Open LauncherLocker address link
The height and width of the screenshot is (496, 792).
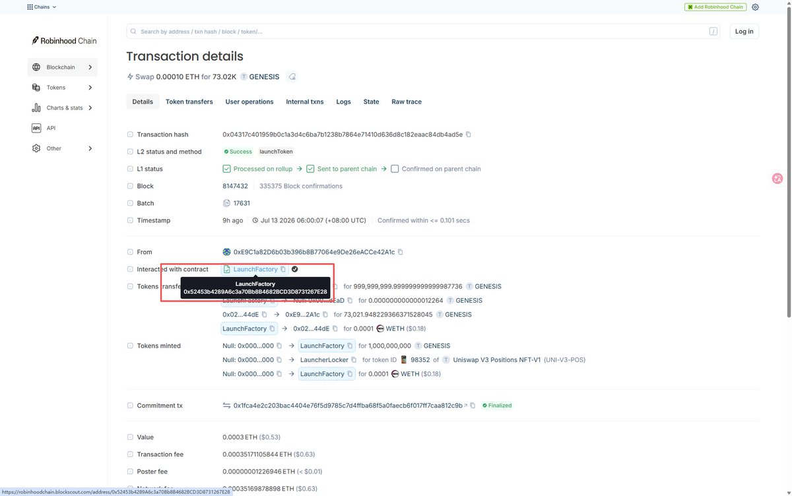click(x=324, y=360)
